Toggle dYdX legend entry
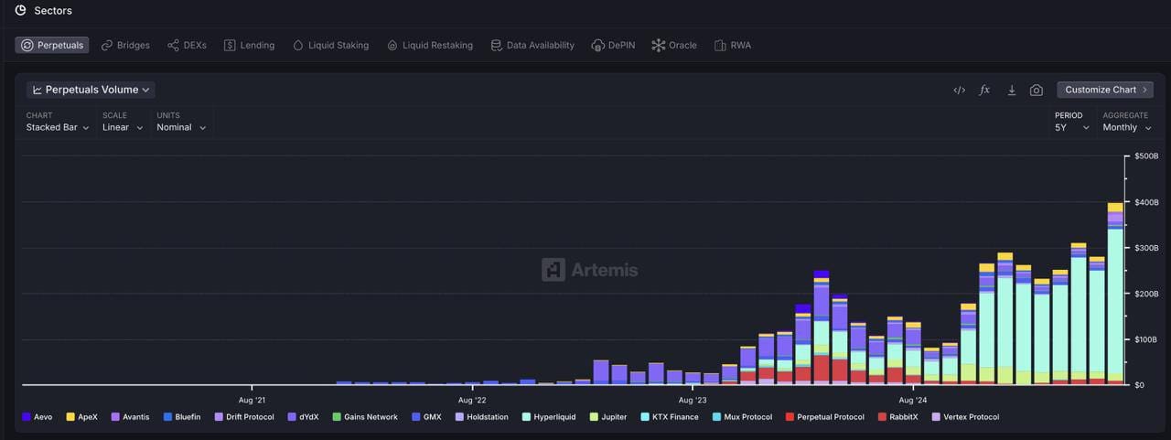Image resolution: width=1171 pixels, height=440 pixels. [303, 417]
